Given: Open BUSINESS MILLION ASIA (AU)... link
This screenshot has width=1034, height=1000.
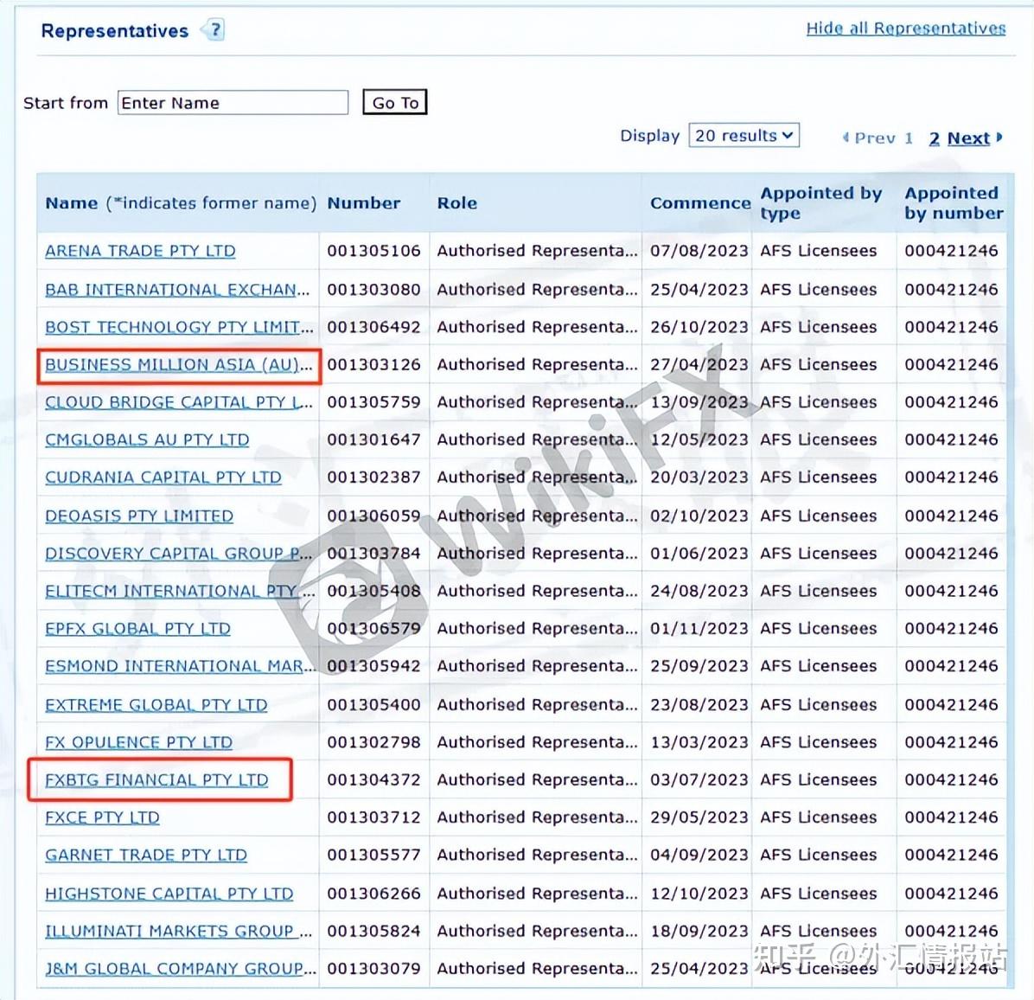Looking at the screenshot, I should pyautogui.click(x=178, y=365).
